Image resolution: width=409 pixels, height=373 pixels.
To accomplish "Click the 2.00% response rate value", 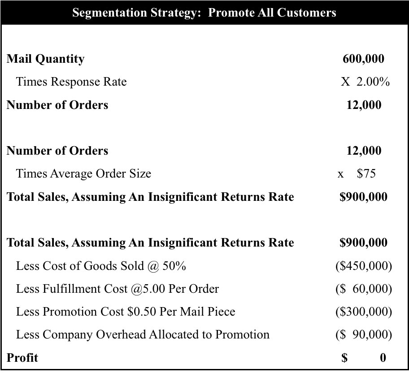I will (373, 82).
